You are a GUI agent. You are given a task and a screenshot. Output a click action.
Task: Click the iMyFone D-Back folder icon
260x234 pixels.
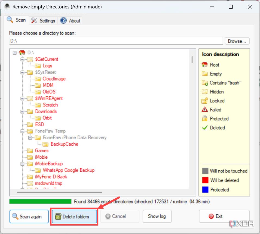(30, 177)
